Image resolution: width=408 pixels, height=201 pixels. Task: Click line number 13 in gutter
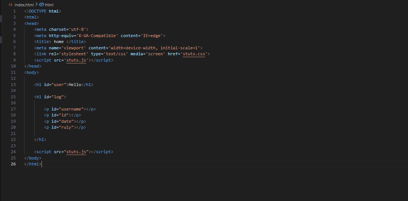pos(13,85)
